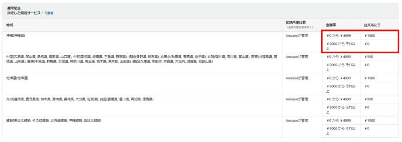Click Amazonが管理 in the 離島 row
Viewport: 402px width, 142px height.
297,120
